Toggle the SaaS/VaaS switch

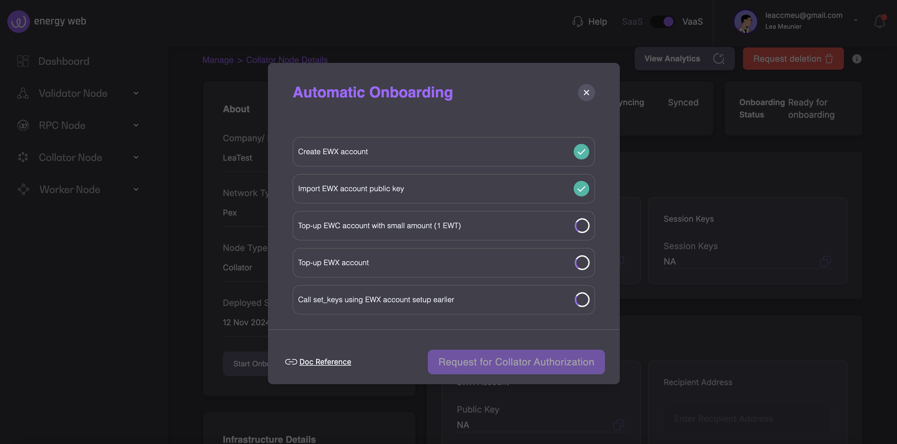point(662,21)
